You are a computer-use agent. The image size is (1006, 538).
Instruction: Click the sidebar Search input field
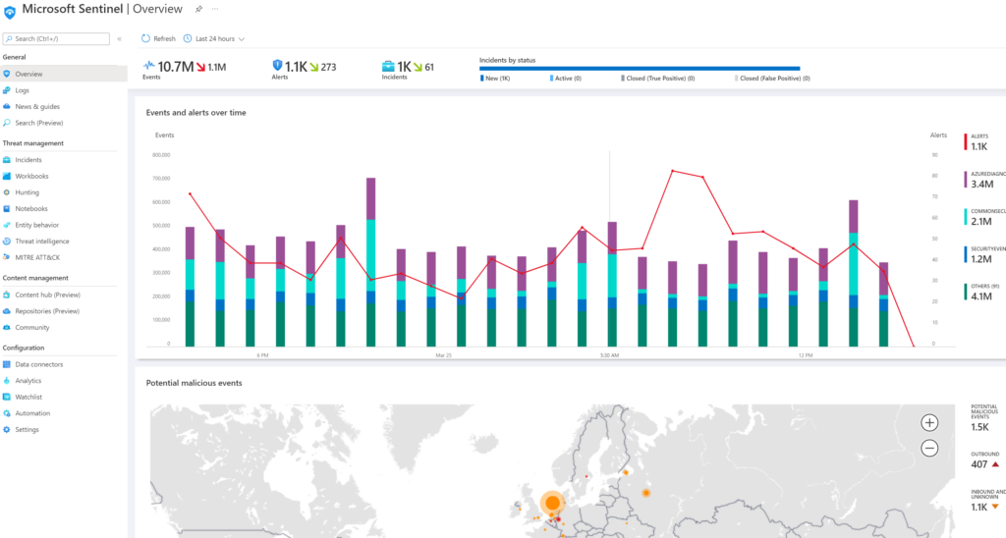(57, 39)
